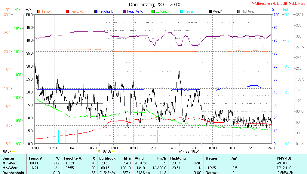This screenshot has height=174, width=307.
Task: Click the yellow icon beside 16:54
Action: click(201, 151)
